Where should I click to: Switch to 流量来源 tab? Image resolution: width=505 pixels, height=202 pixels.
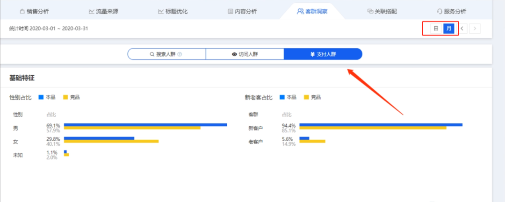(x=103, y=12)
